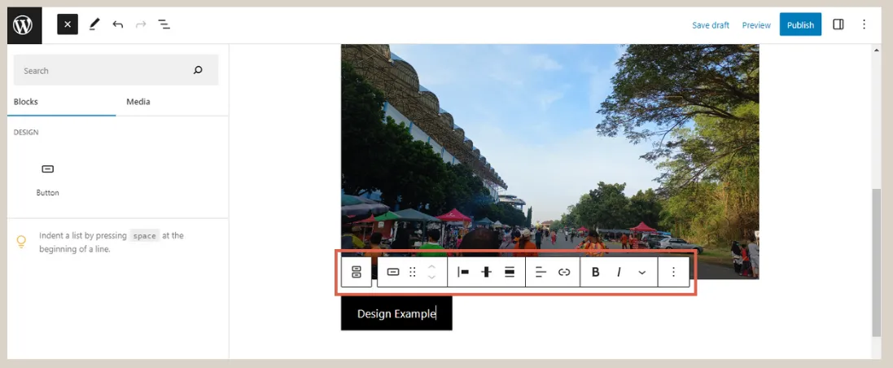
Task: Click the full-width align icon
Action: coord(510,272)
